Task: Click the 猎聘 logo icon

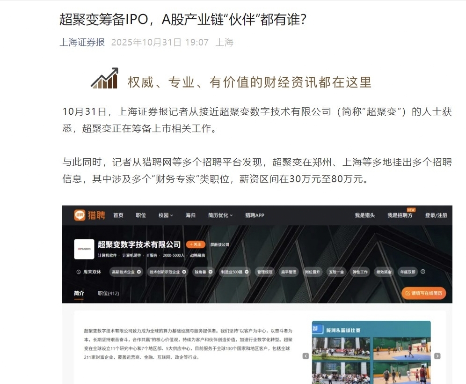Action: click(x=80, y=215)
